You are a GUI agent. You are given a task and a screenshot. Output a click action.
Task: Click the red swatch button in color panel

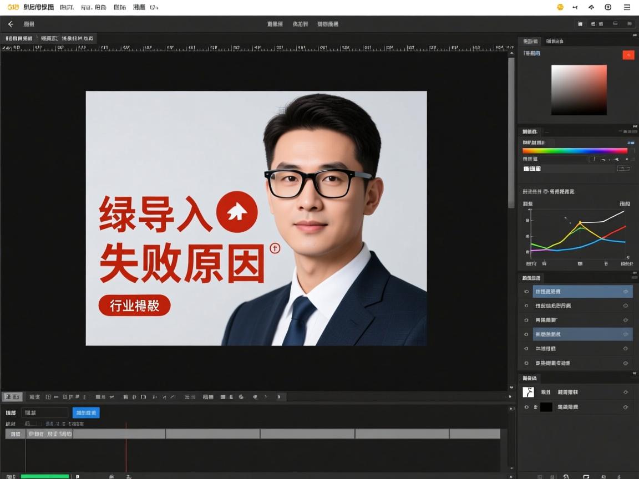(628, 54)
